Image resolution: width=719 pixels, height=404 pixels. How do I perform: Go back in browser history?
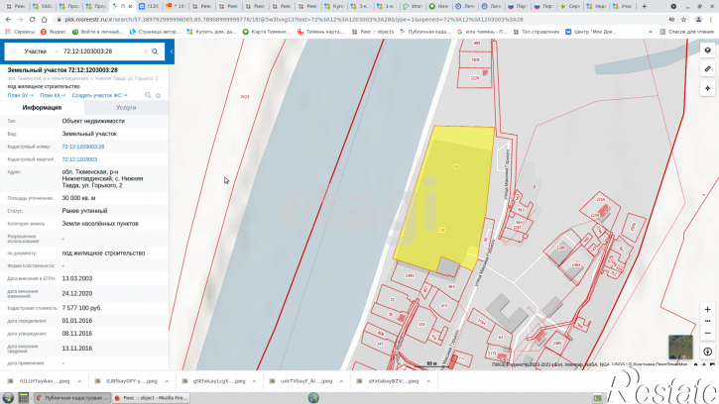8,19
